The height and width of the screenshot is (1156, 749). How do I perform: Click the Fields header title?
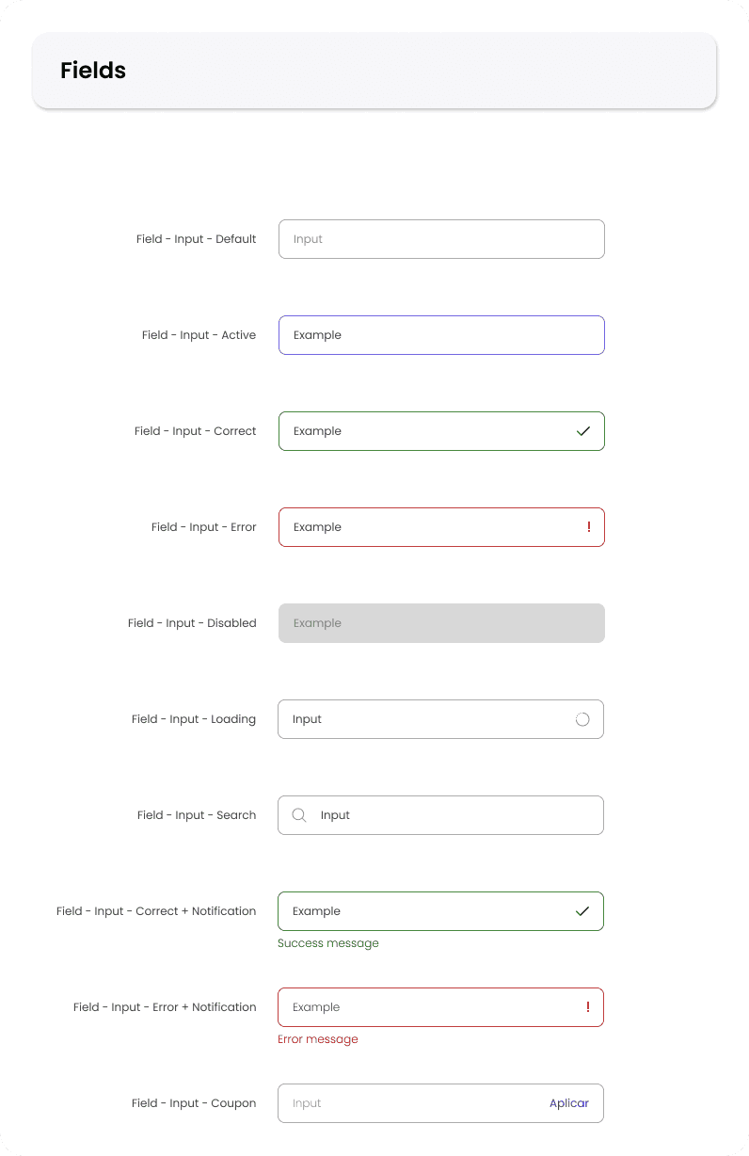(x=93, y=71)
